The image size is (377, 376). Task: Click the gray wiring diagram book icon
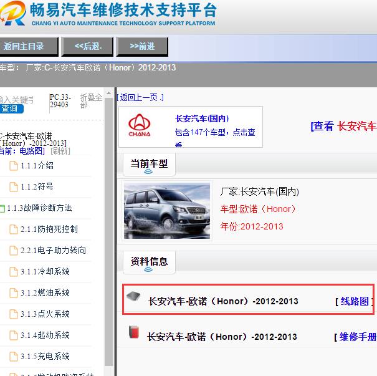(x=133, y=296)
